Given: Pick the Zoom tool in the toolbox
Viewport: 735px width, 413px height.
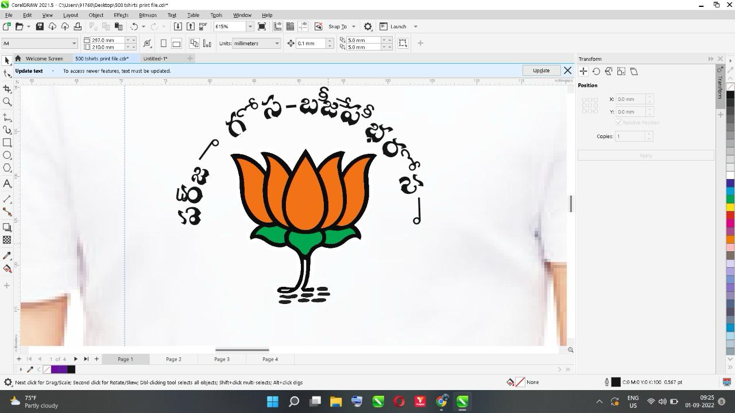Looking at the screenshot, I should coord(7,102).
